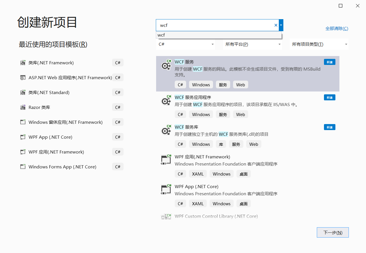Open the 所有项目类型 filter dropdown
The image size is (366, 253).
pyautogui.click(x=319, y=44)
